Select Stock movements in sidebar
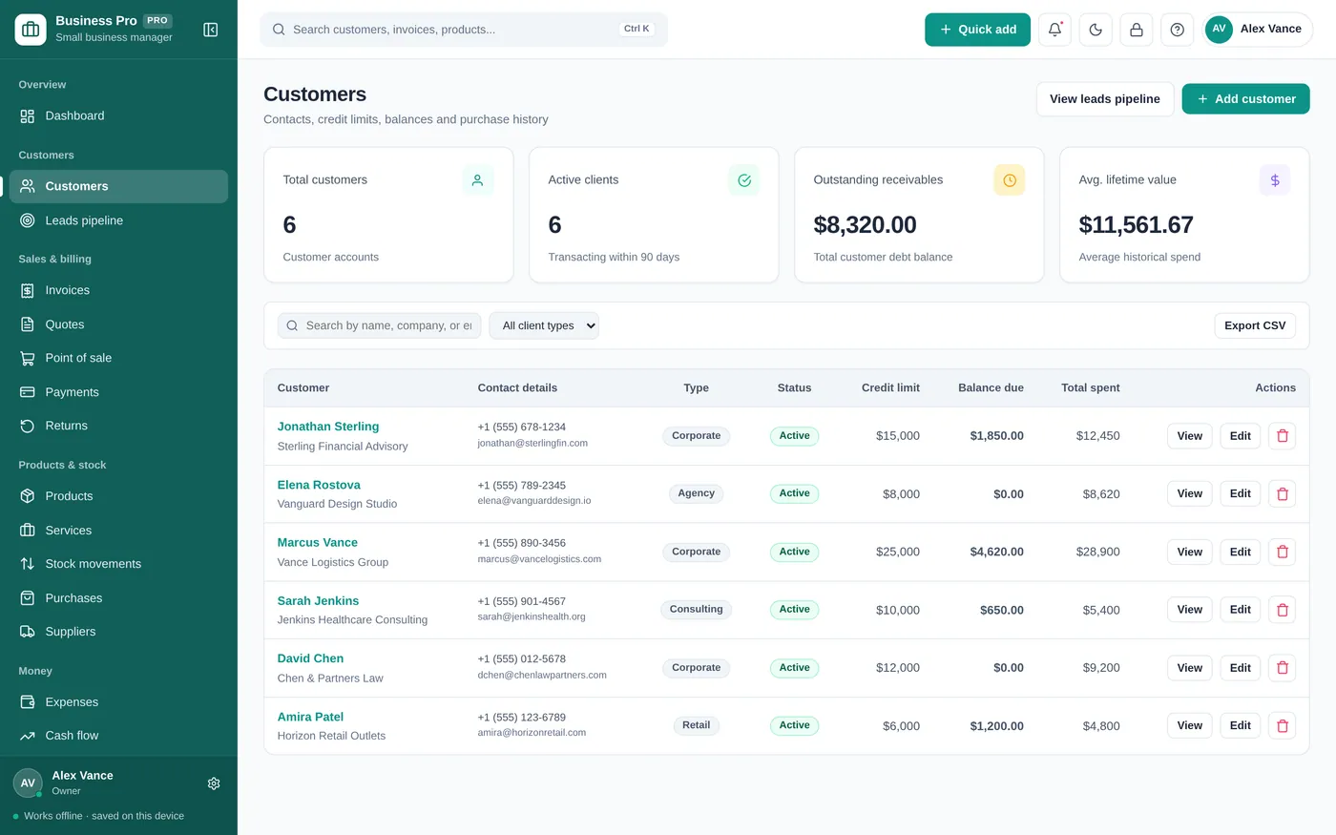Viewport: 1336px width, 835px height. 118,564
